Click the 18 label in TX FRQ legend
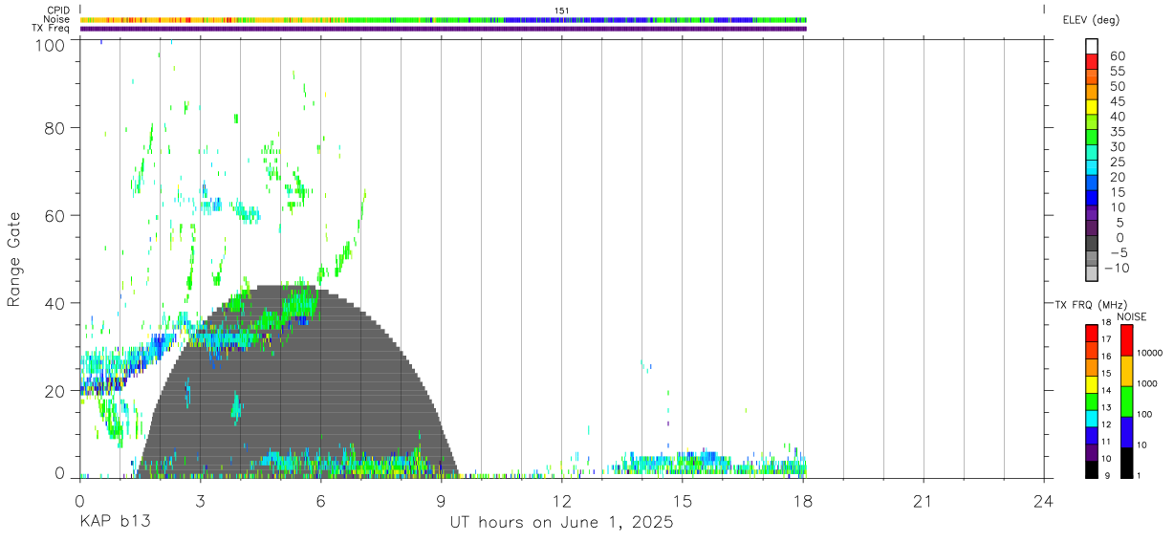Screen dimensions: 1174x542 pyautogui.click(x=1105, y=322)
